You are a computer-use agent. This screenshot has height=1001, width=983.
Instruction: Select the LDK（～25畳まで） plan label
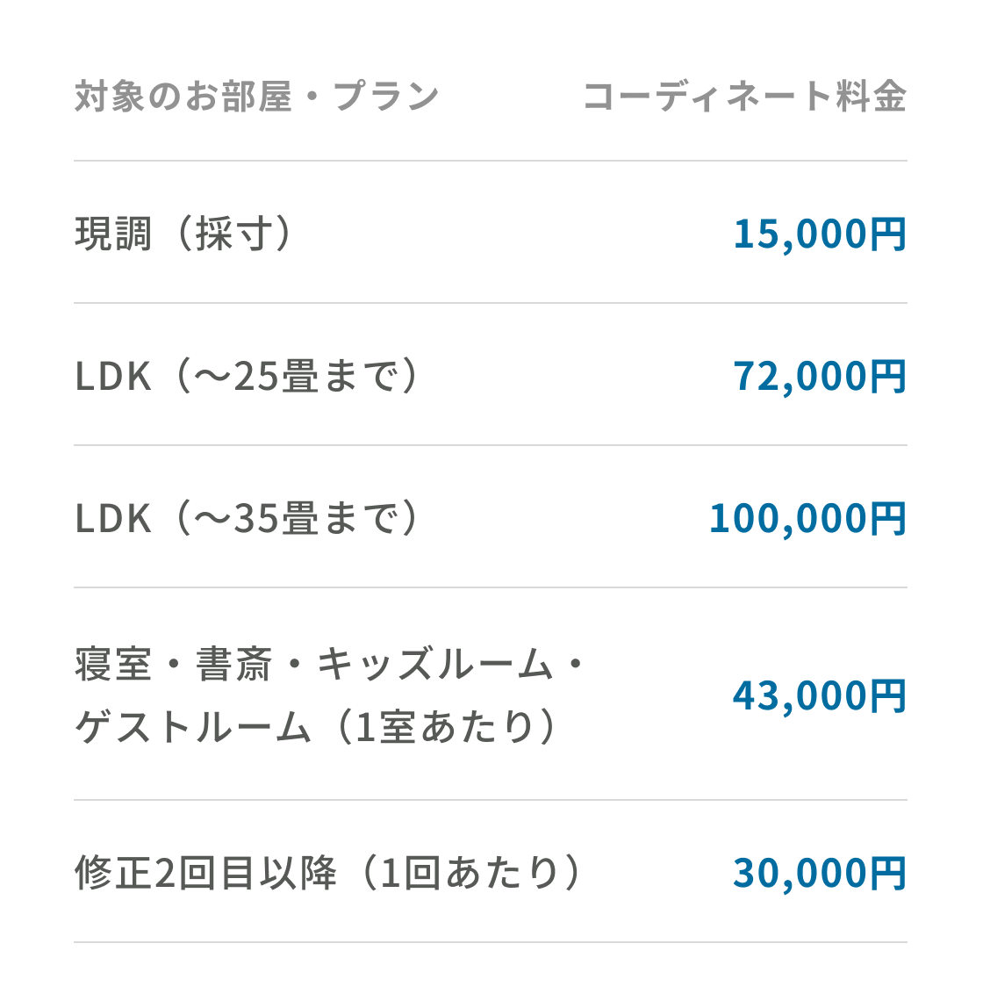pos(247,376)
